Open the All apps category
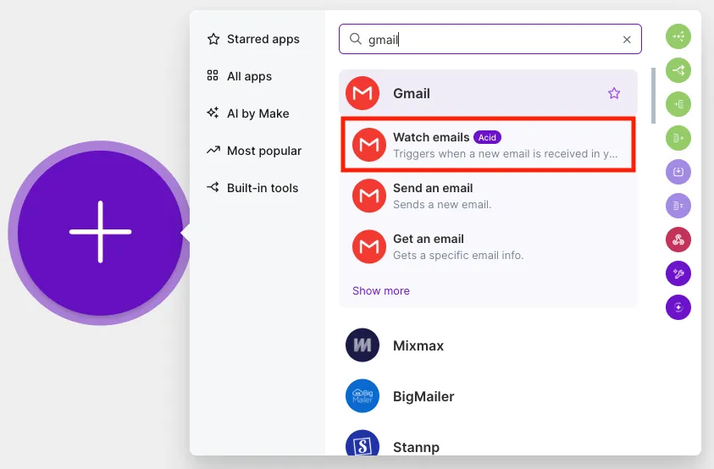Image resolution: width=714 pixels, height=469 pixels. tap(240, 76)
